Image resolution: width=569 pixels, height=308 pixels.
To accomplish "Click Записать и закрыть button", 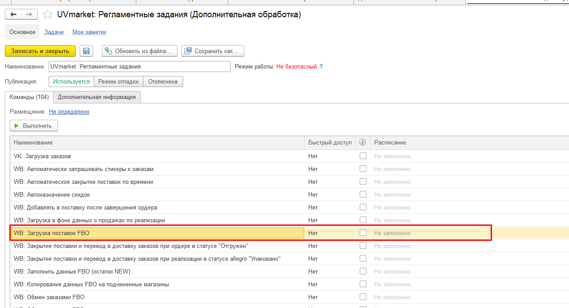I will coord(40,51).
